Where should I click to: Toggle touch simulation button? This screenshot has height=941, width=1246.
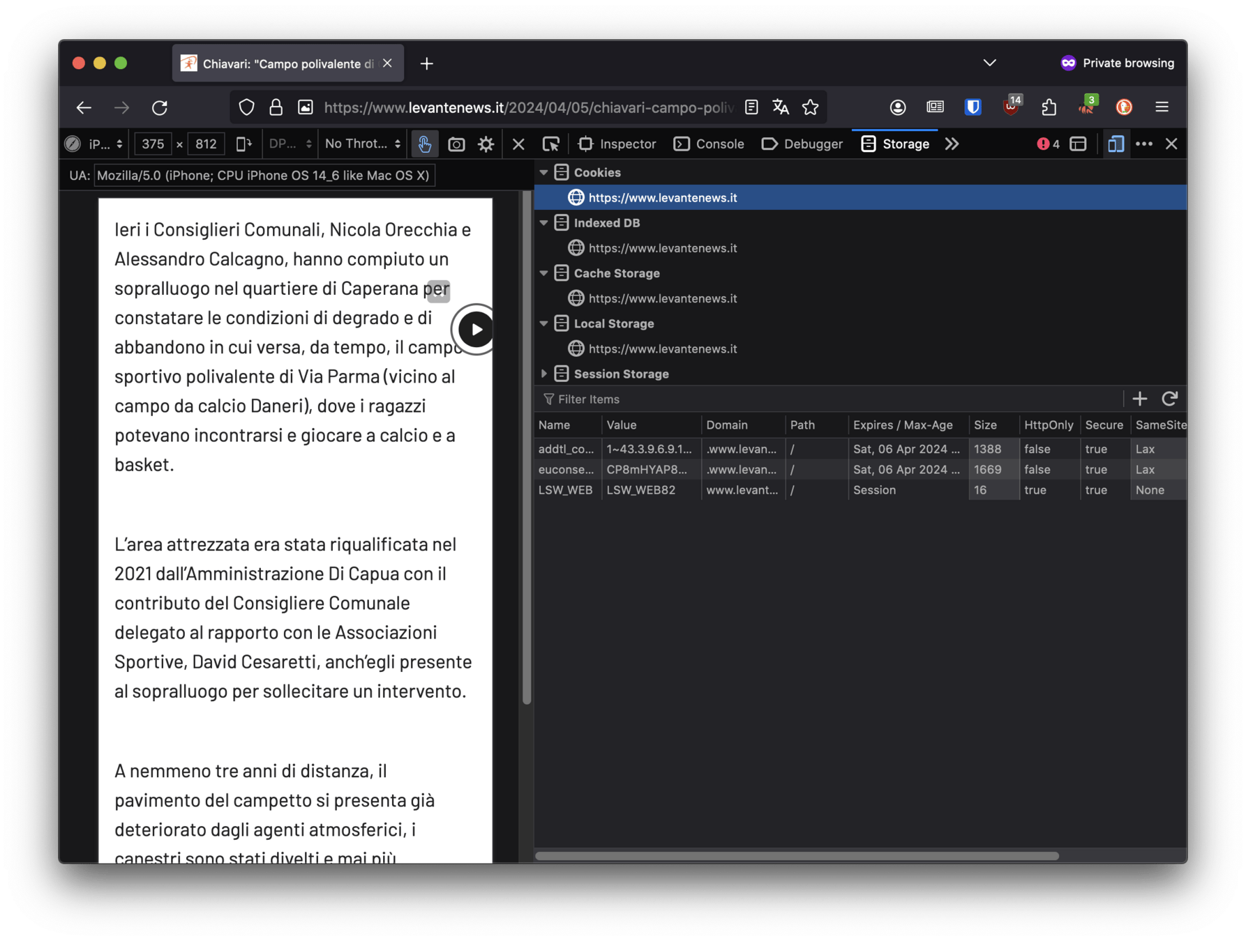[424, 144]
